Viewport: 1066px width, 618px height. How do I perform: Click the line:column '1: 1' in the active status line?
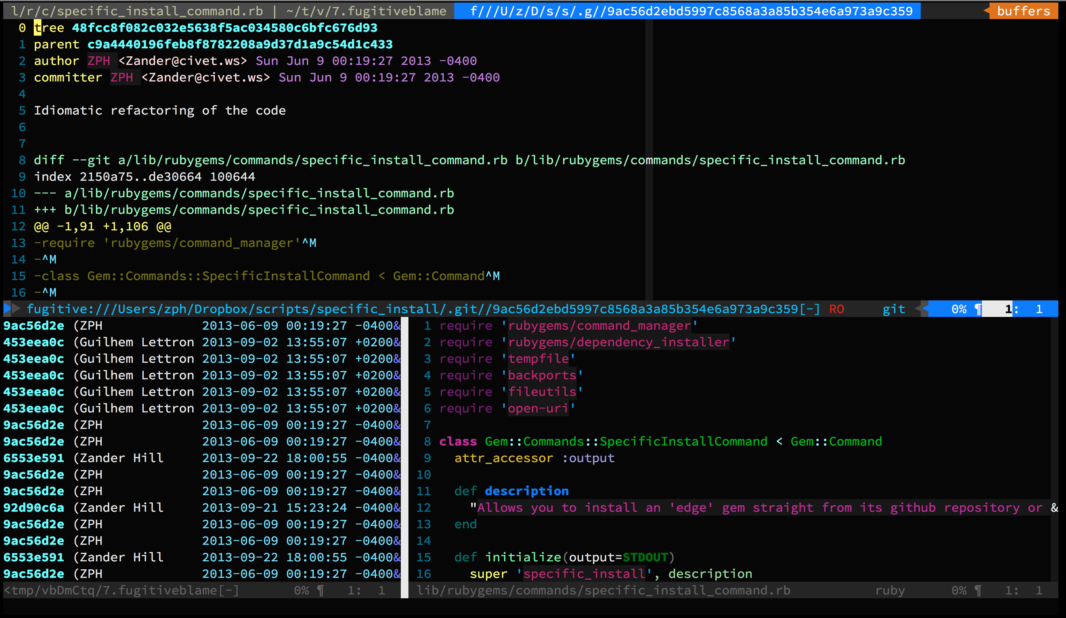(x=1024, y=309)
